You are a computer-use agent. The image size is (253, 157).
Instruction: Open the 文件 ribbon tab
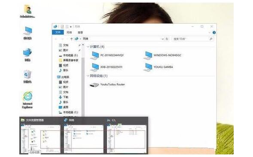coord(58,33)
